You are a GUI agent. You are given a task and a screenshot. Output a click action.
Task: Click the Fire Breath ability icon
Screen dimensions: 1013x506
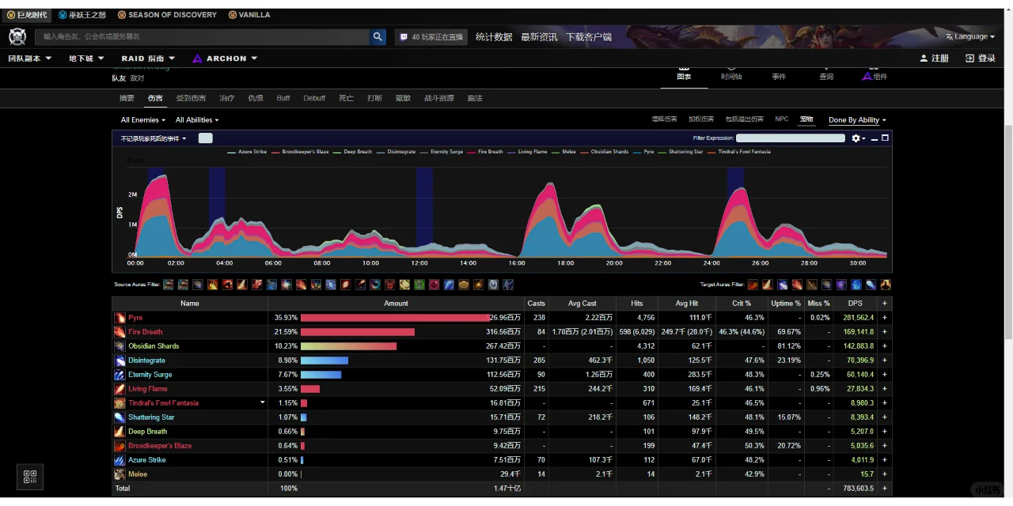click(120, 332)
